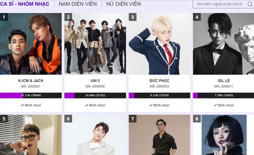
Task: Click the rank 6 badge
Action: point(68,119)
